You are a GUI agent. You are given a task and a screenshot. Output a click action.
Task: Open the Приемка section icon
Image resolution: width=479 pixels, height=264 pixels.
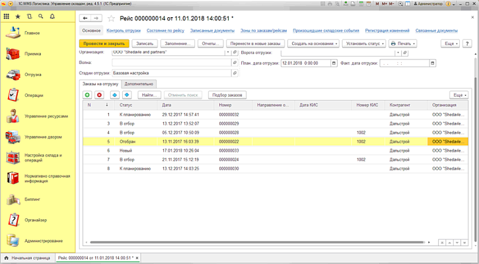[13, 54]
